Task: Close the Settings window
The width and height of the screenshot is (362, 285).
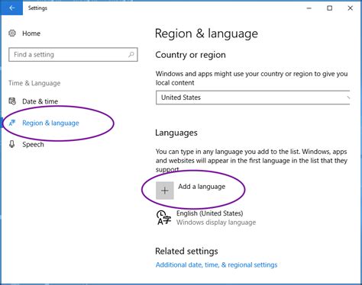Action: click(351, 8)
